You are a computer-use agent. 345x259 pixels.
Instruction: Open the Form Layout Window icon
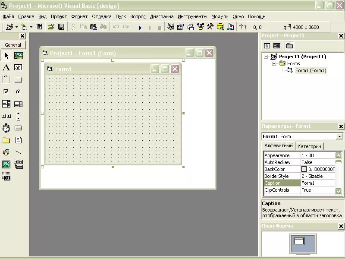pyautogui.click(x=191, y=27)
